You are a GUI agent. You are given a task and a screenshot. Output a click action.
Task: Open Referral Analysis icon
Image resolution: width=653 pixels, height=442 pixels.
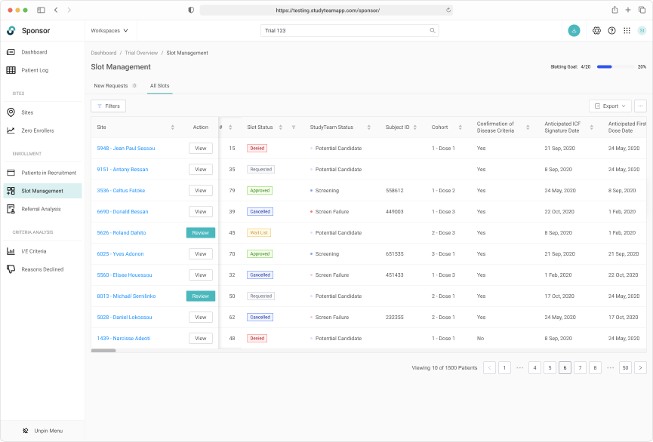pyautogui.click(x=11, y=209)
